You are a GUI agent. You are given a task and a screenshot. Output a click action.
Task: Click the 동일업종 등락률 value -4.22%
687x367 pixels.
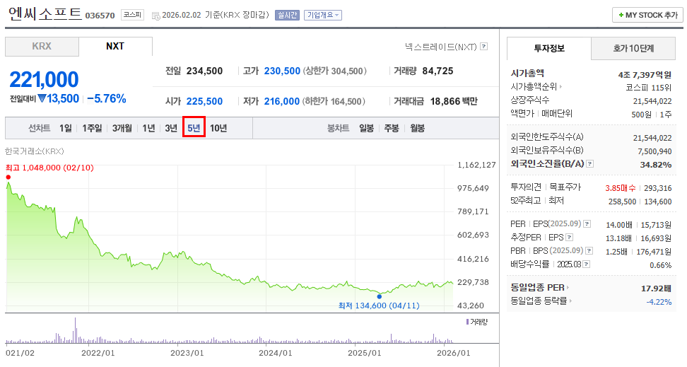click(659, 302)
